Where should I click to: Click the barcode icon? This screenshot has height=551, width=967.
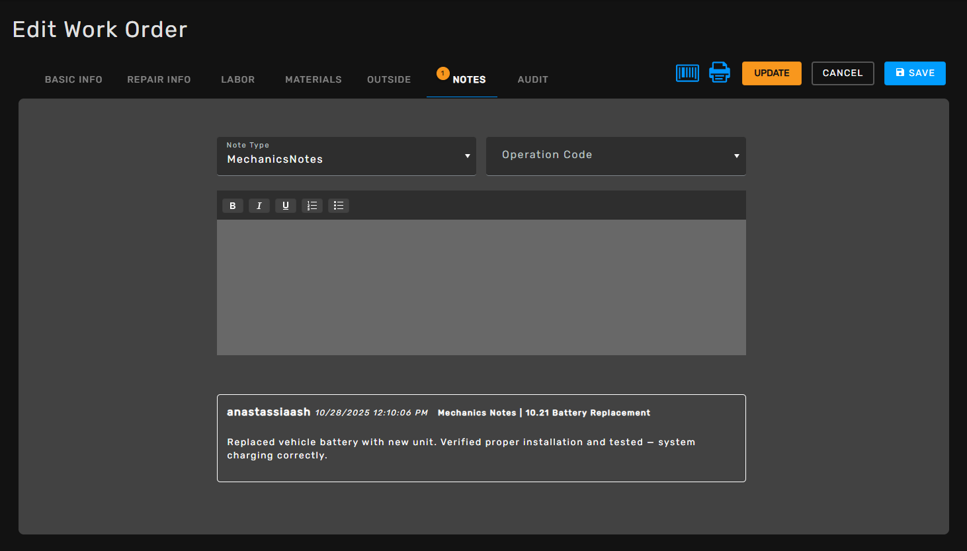(687, 73)
